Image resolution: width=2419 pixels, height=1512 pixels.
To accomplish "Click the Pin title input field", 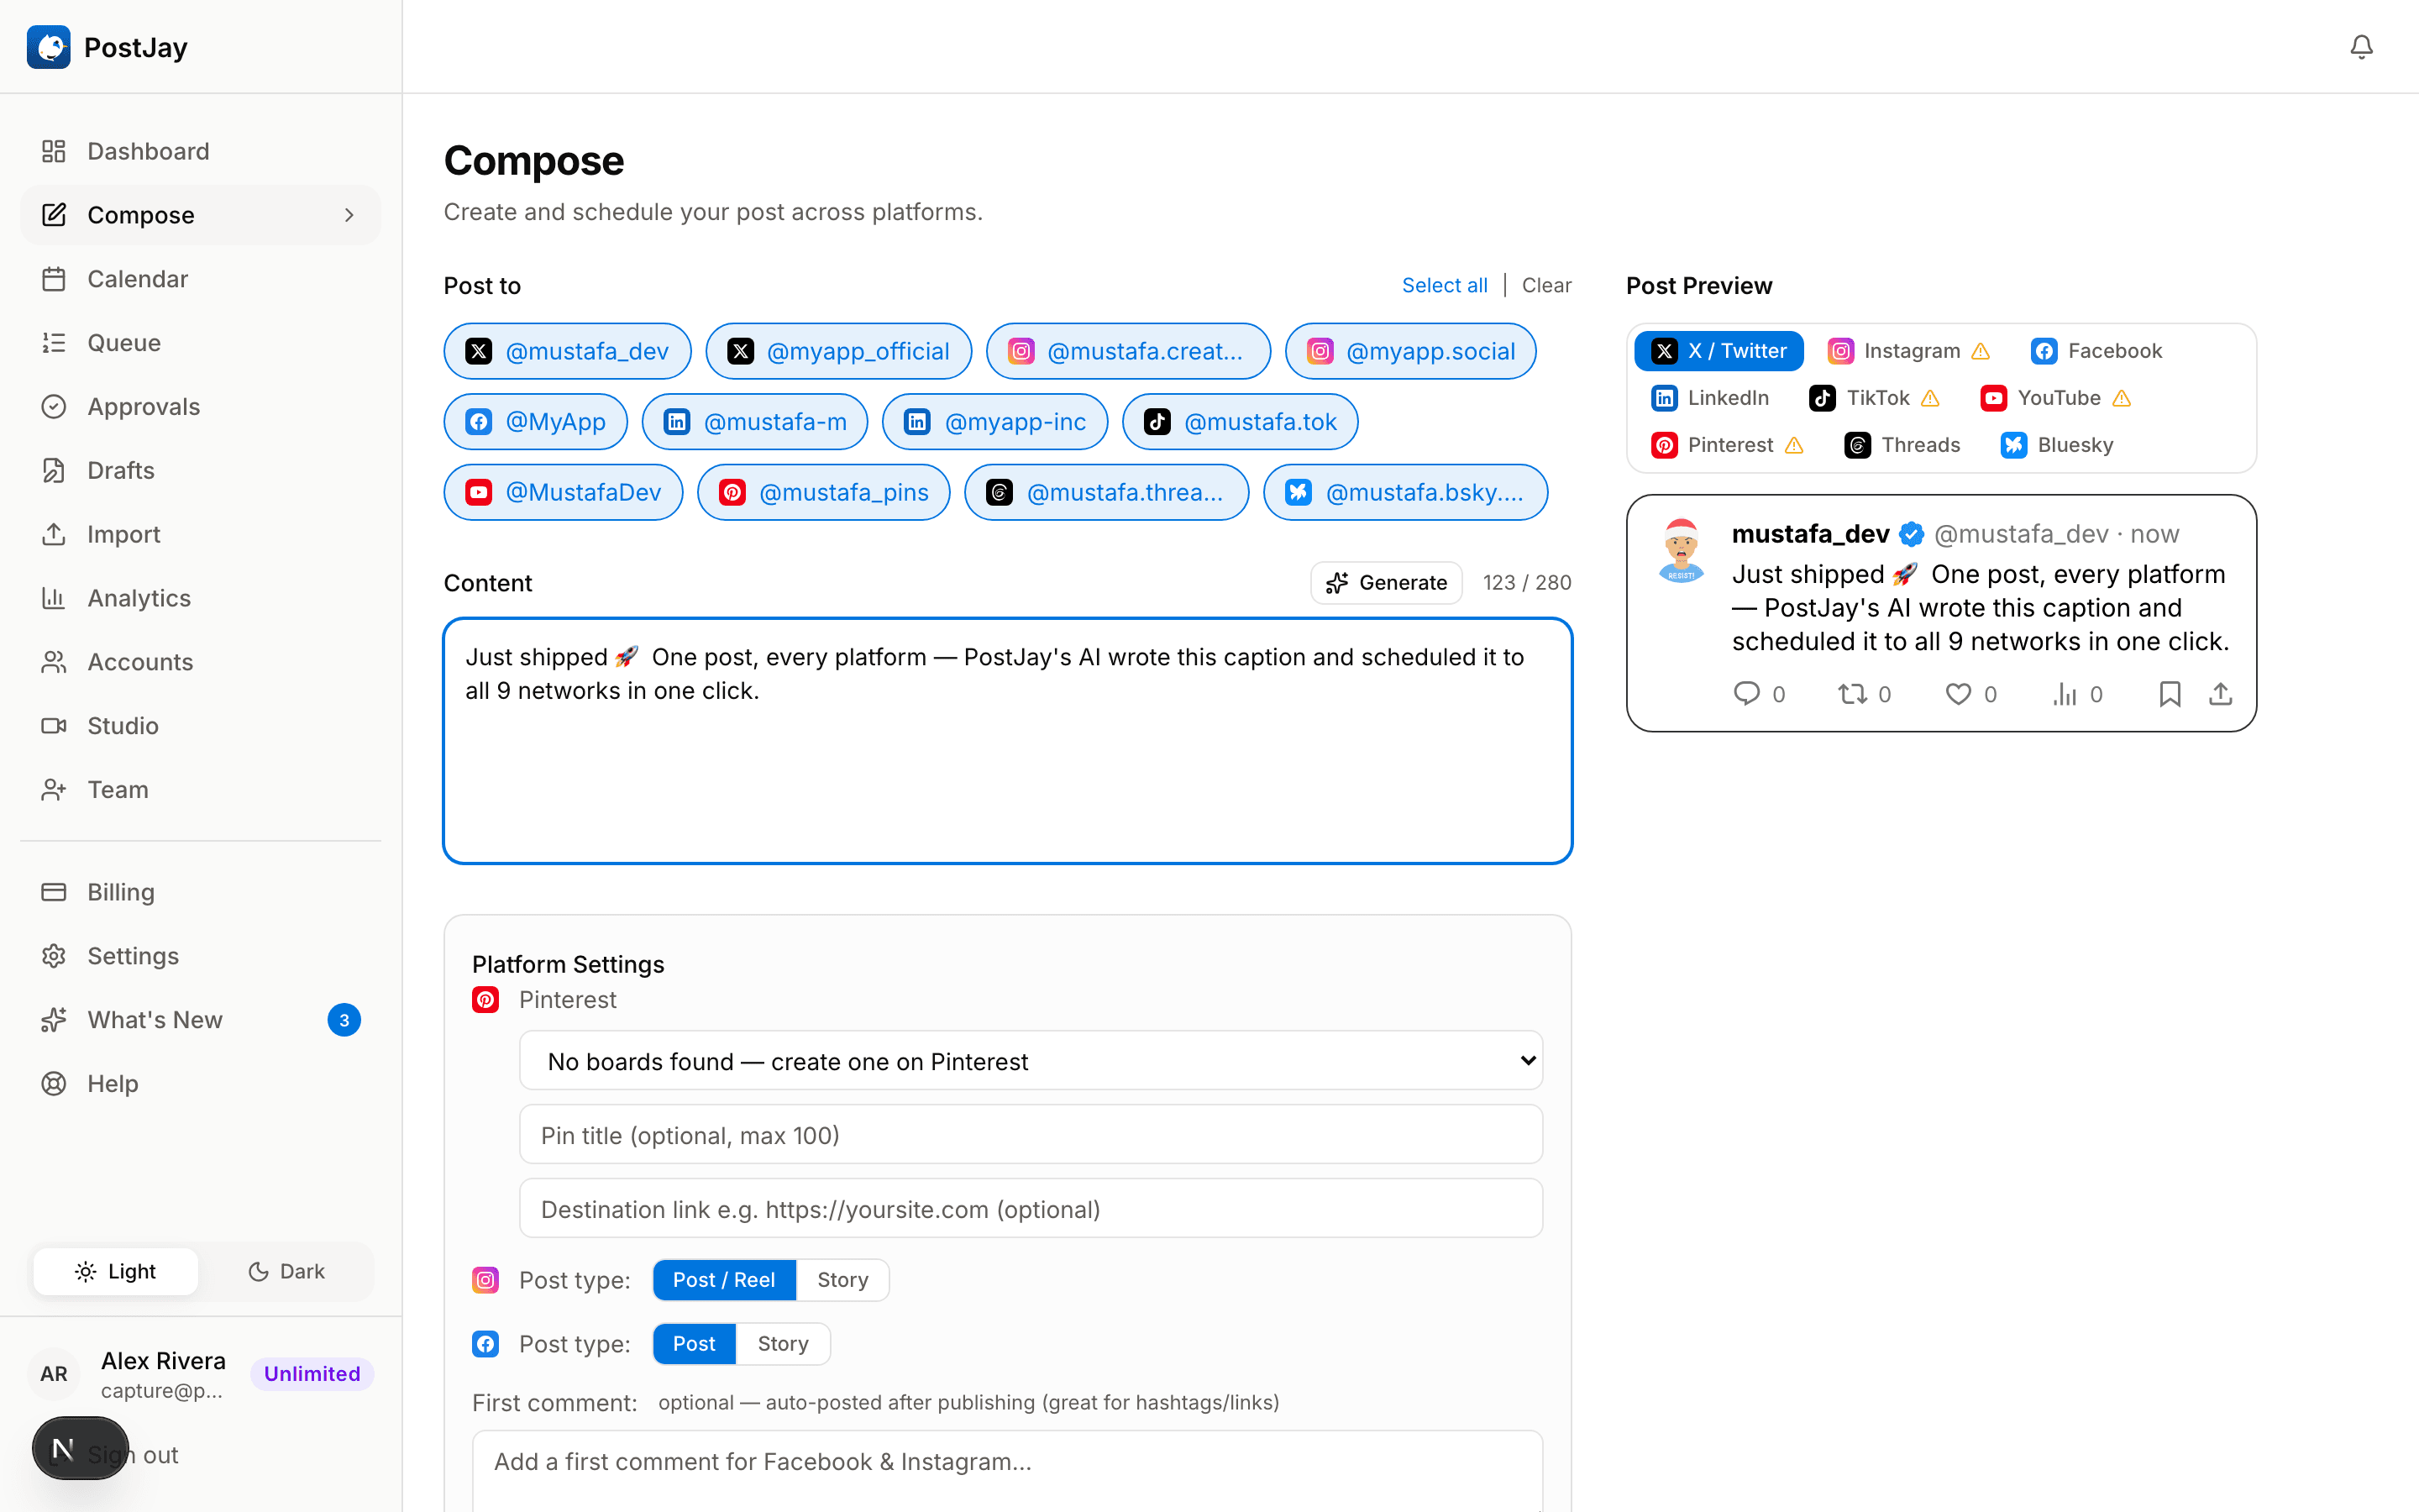I will click(x=1031, y=1135).
